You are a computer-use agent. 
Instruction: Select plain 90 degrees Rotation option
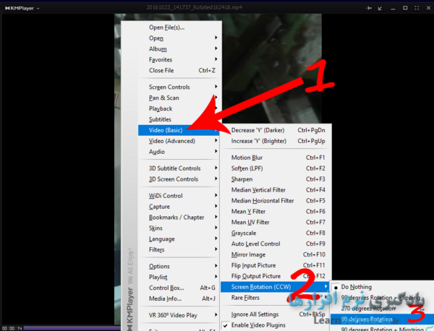point(382,319)
